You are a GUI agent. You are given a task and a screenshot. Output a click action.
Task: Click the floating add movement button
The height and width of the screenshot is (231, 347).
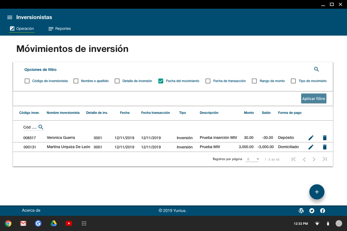pyautogui.click(x=317, y=192)
